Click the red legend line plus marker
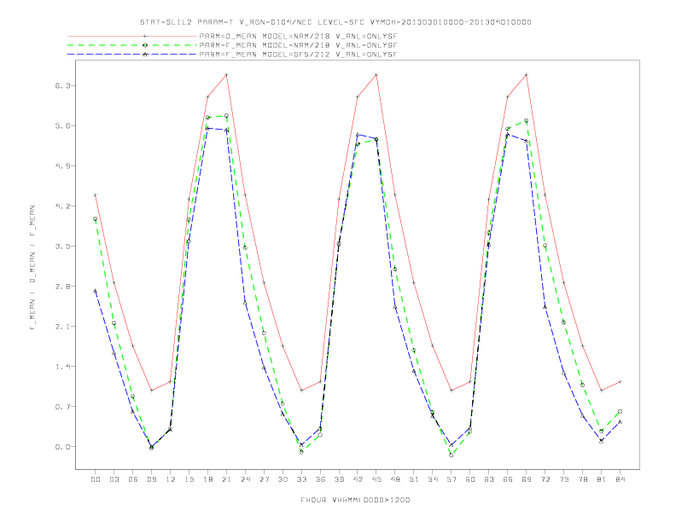The image size is (676, 522). pos(145,36)
